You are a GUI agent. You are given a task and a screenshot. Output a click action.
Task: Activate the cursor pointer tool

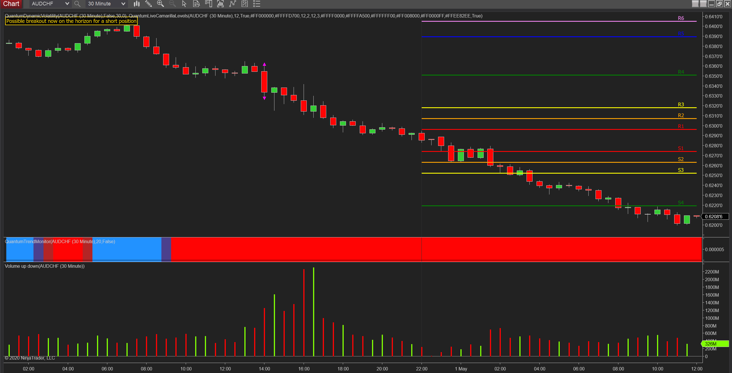184,4
